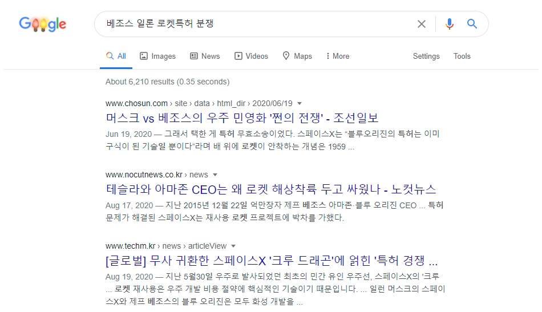This screenshot has width=542, height=312.
Task: Click the Google logo
Action: click(x=43, y=24)
